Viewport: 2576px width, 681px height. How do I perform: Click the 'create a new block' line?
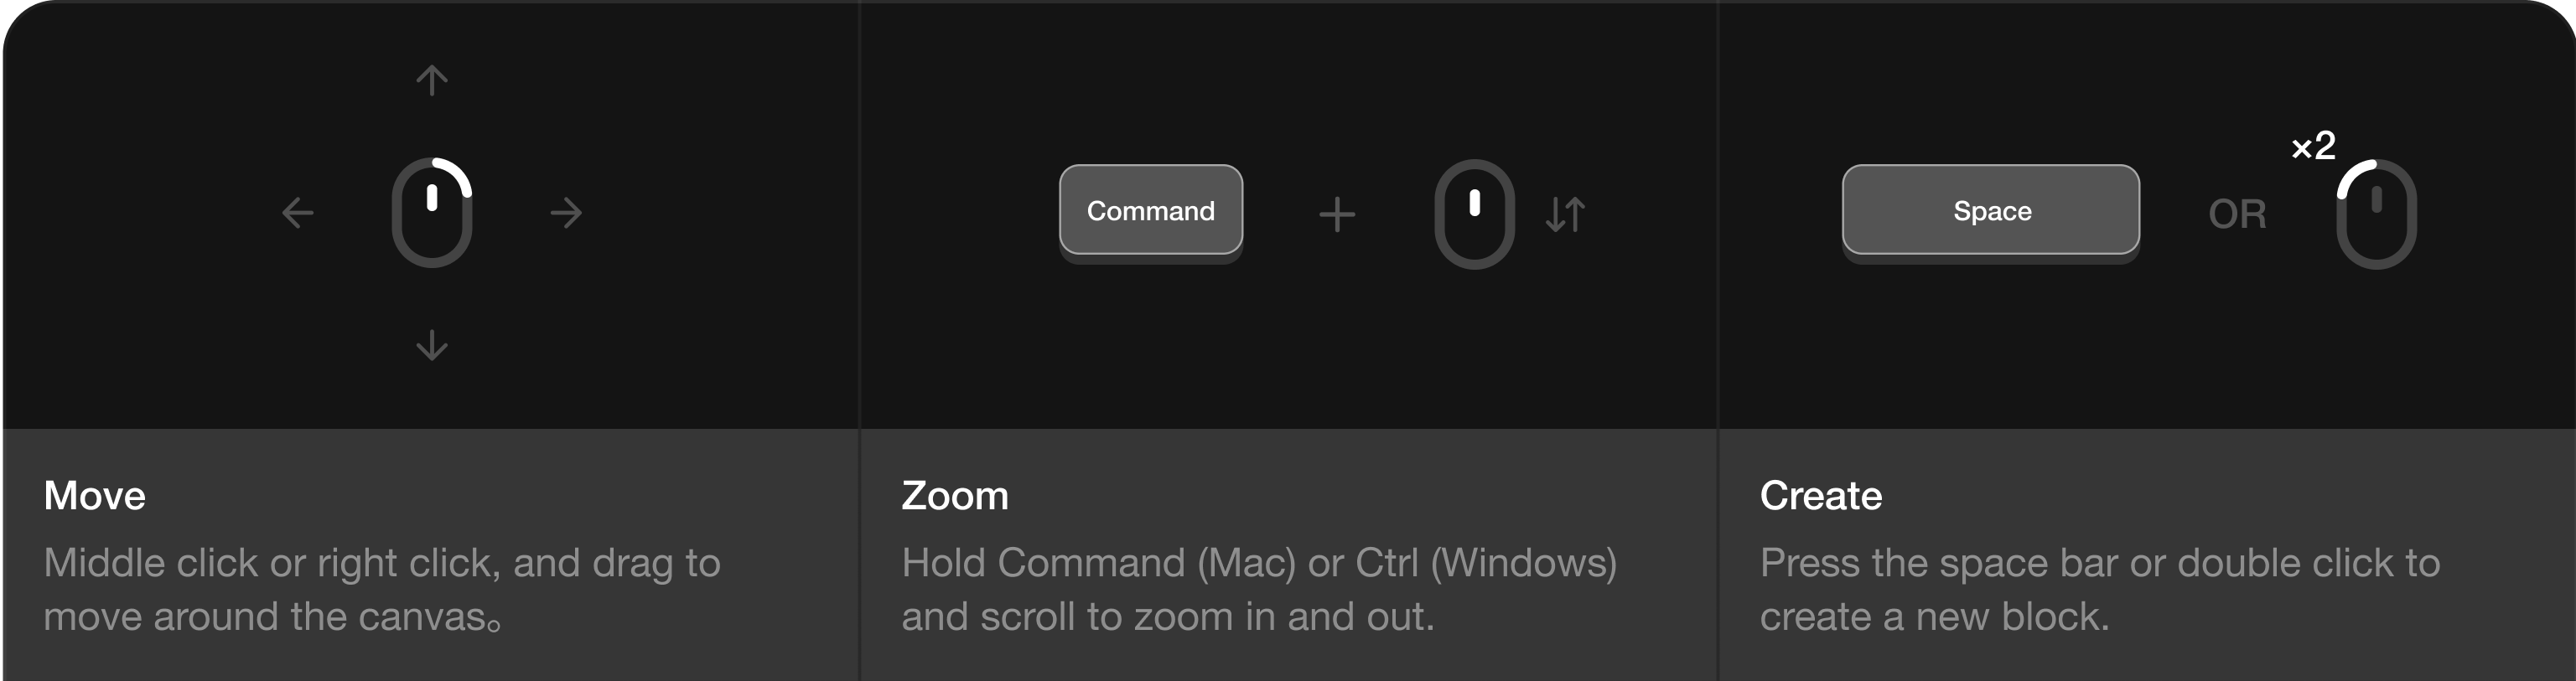click(x=1934, y=617)
